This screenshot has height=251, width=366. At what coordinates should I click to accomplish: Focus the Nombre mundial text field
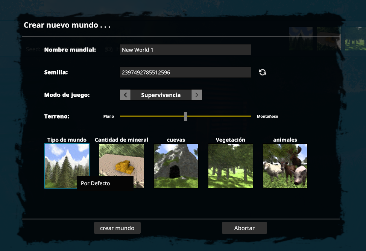coord(185,50)
